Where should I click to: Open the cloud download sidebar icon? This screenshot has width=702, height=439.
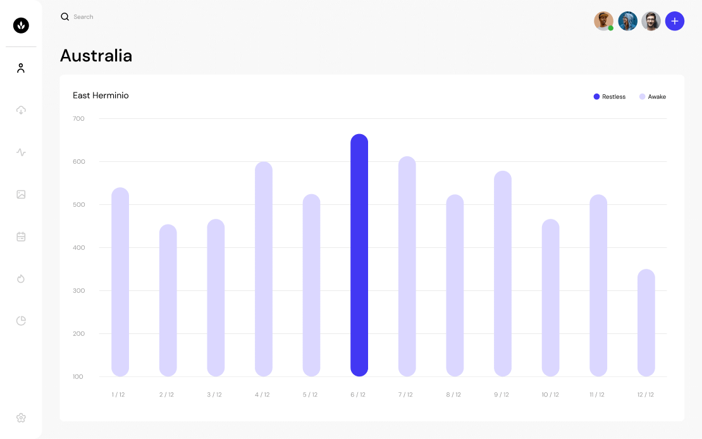click(x=21, y=110)
